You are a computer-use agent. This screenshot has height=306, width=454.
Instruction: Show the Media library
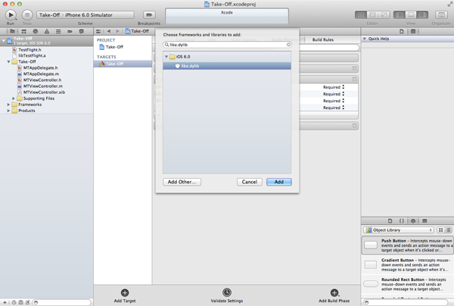pos(424,221)
